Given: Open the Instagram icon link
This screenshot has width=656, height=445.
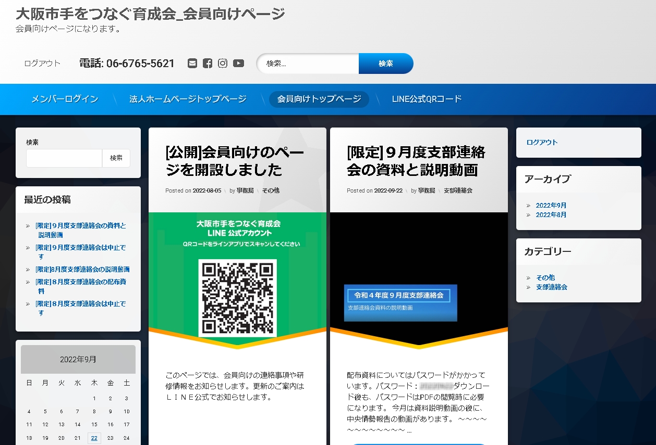Looking at the screenshot, I should point(223,63).
